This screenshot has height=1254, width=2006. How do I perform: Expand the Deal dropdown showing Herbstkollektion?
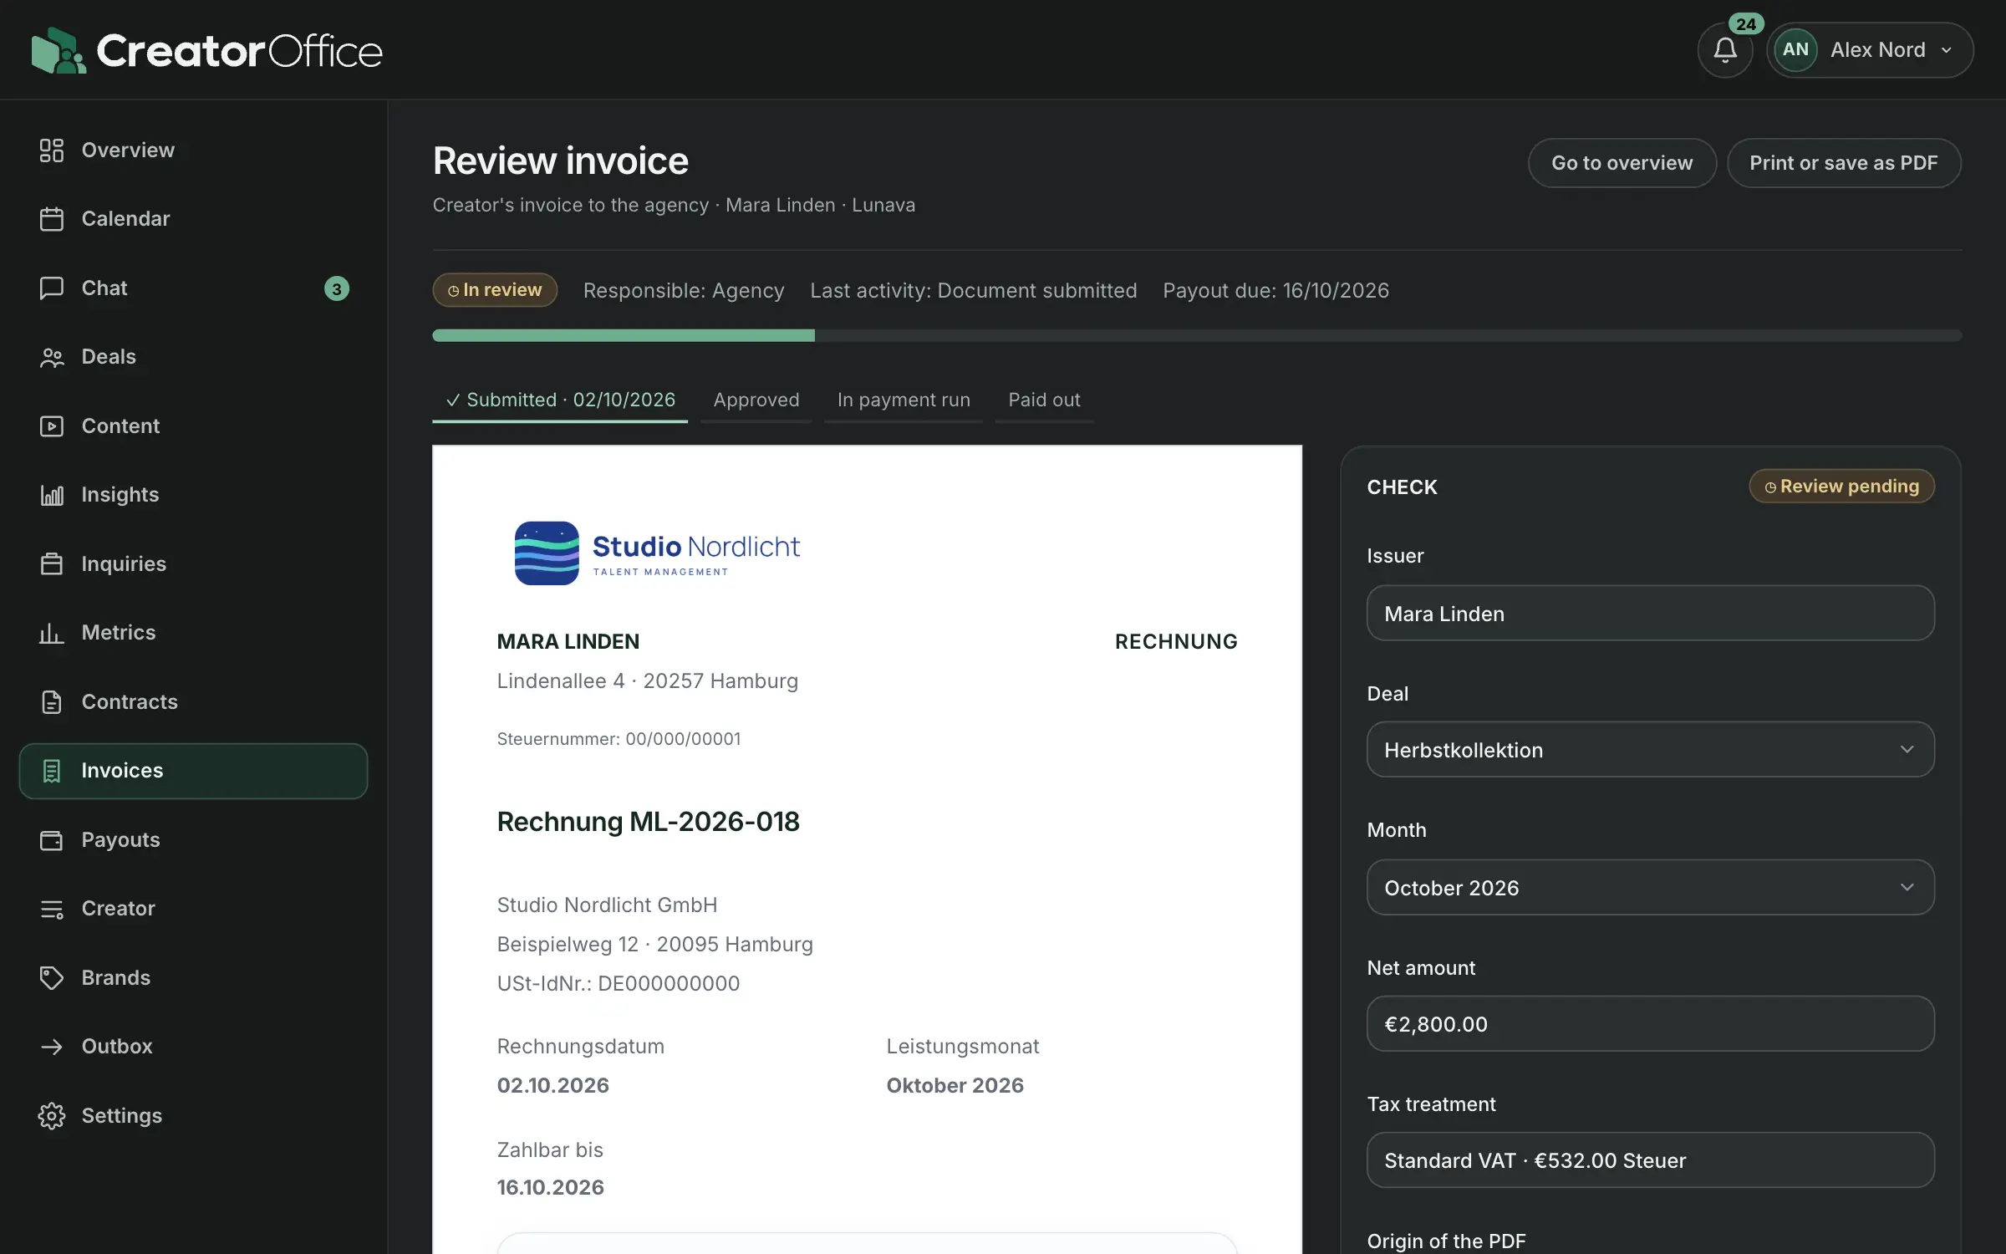coord(1650,750)
